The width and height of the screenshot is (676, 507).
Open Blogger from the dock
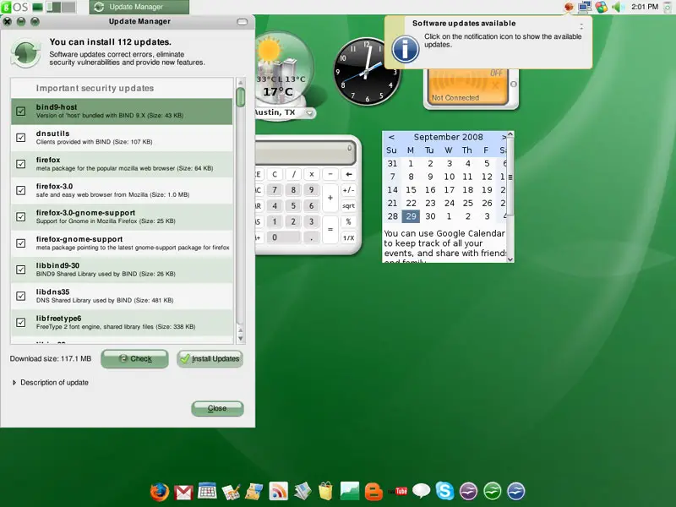[373, 492]
